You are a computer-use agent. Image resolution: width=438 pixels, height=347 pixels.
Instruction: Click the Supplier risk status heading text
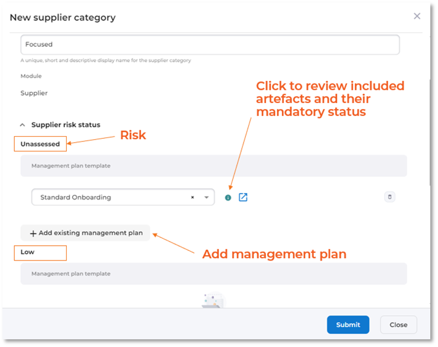click(66, 125)
